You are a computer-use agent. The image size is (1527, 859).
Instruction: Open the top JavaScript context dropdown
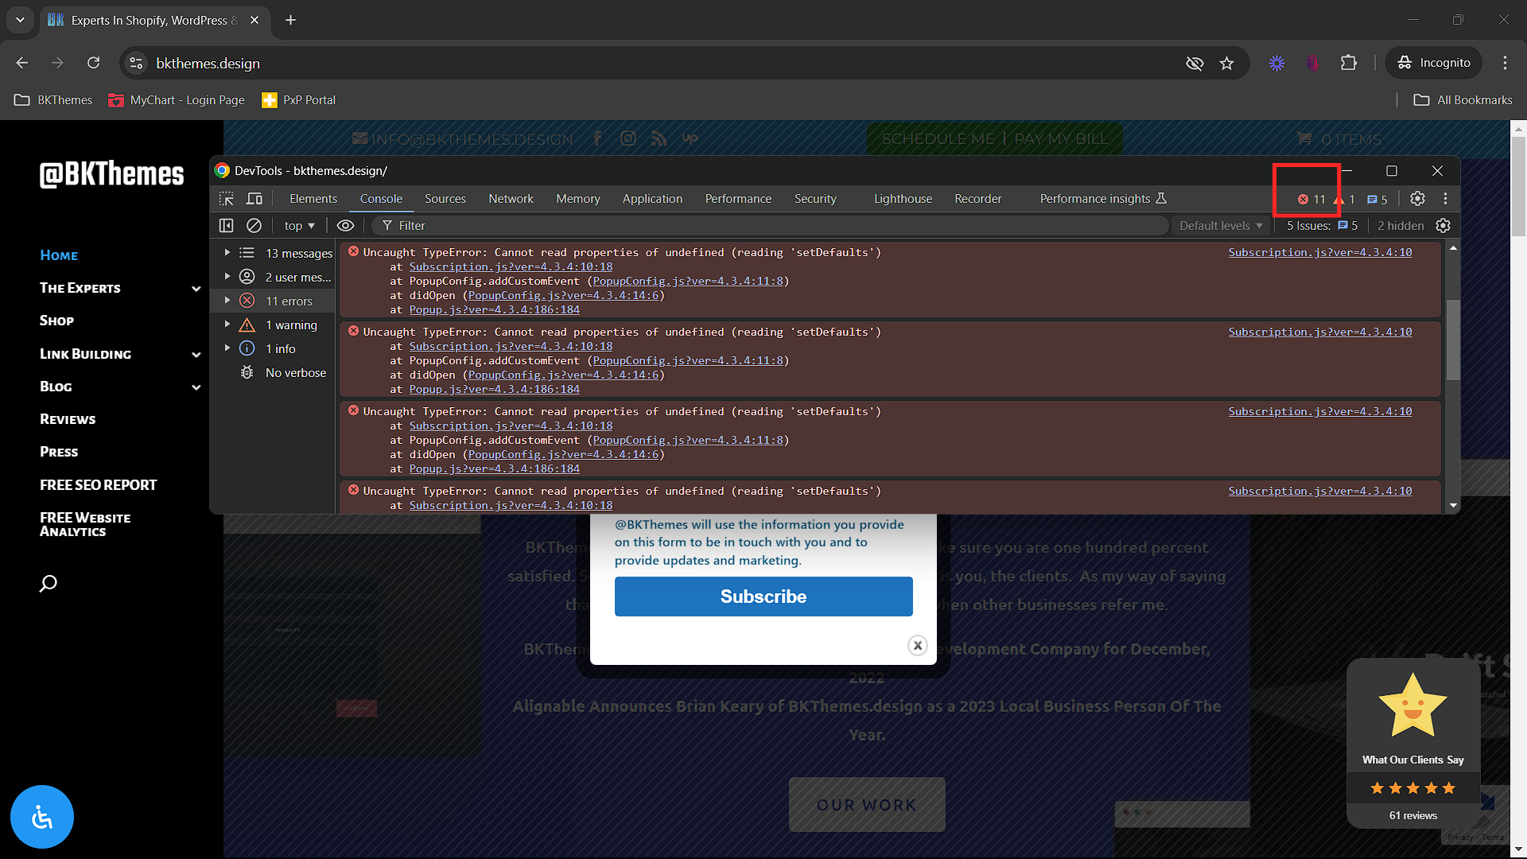[299, 226]
